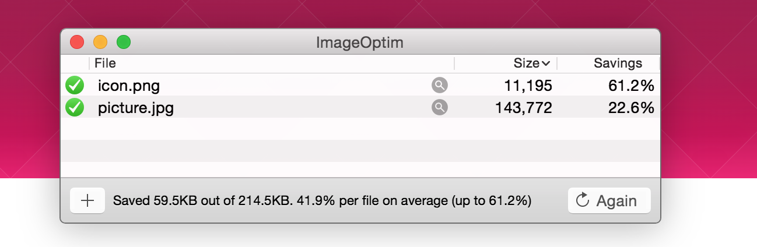Select the picture.jpg file name
Screen dimensions: 757x247
(136, 108)
